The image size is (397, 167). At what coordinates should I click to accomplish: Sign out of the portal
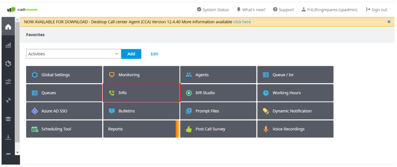coord(377,10)
